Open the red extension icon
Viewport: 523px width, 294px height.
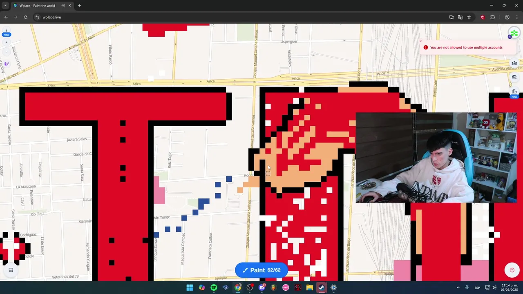point(483,17)
